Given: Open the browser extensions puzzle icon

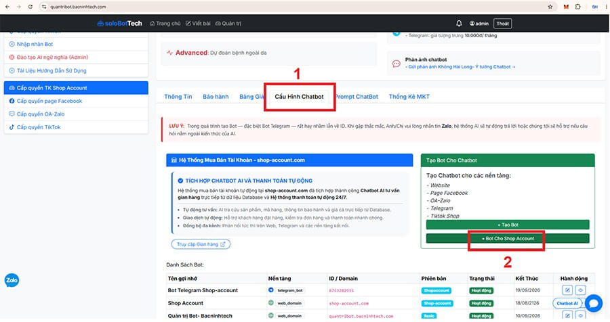Looking at the screenshot, I should pyautogui.click(x=577, y=7).
